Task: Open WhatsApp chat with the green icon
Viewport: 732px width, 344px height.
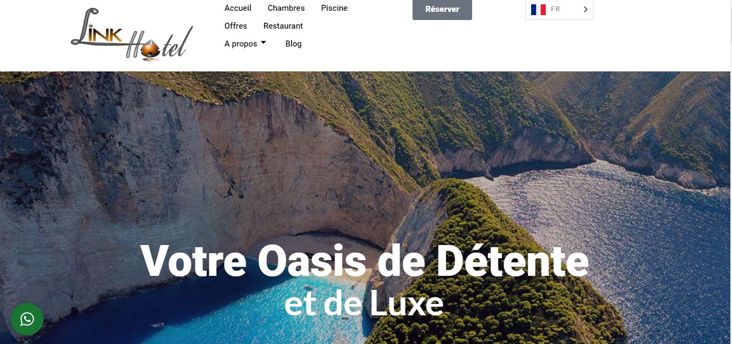Action: click(x=27, y=319)
